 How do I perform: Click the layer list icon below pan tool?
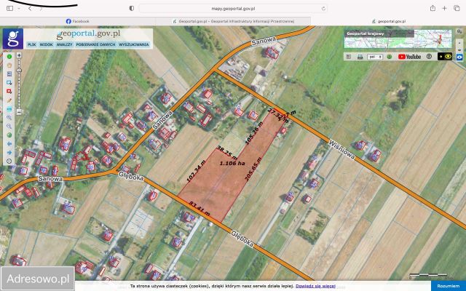[9, 74]
